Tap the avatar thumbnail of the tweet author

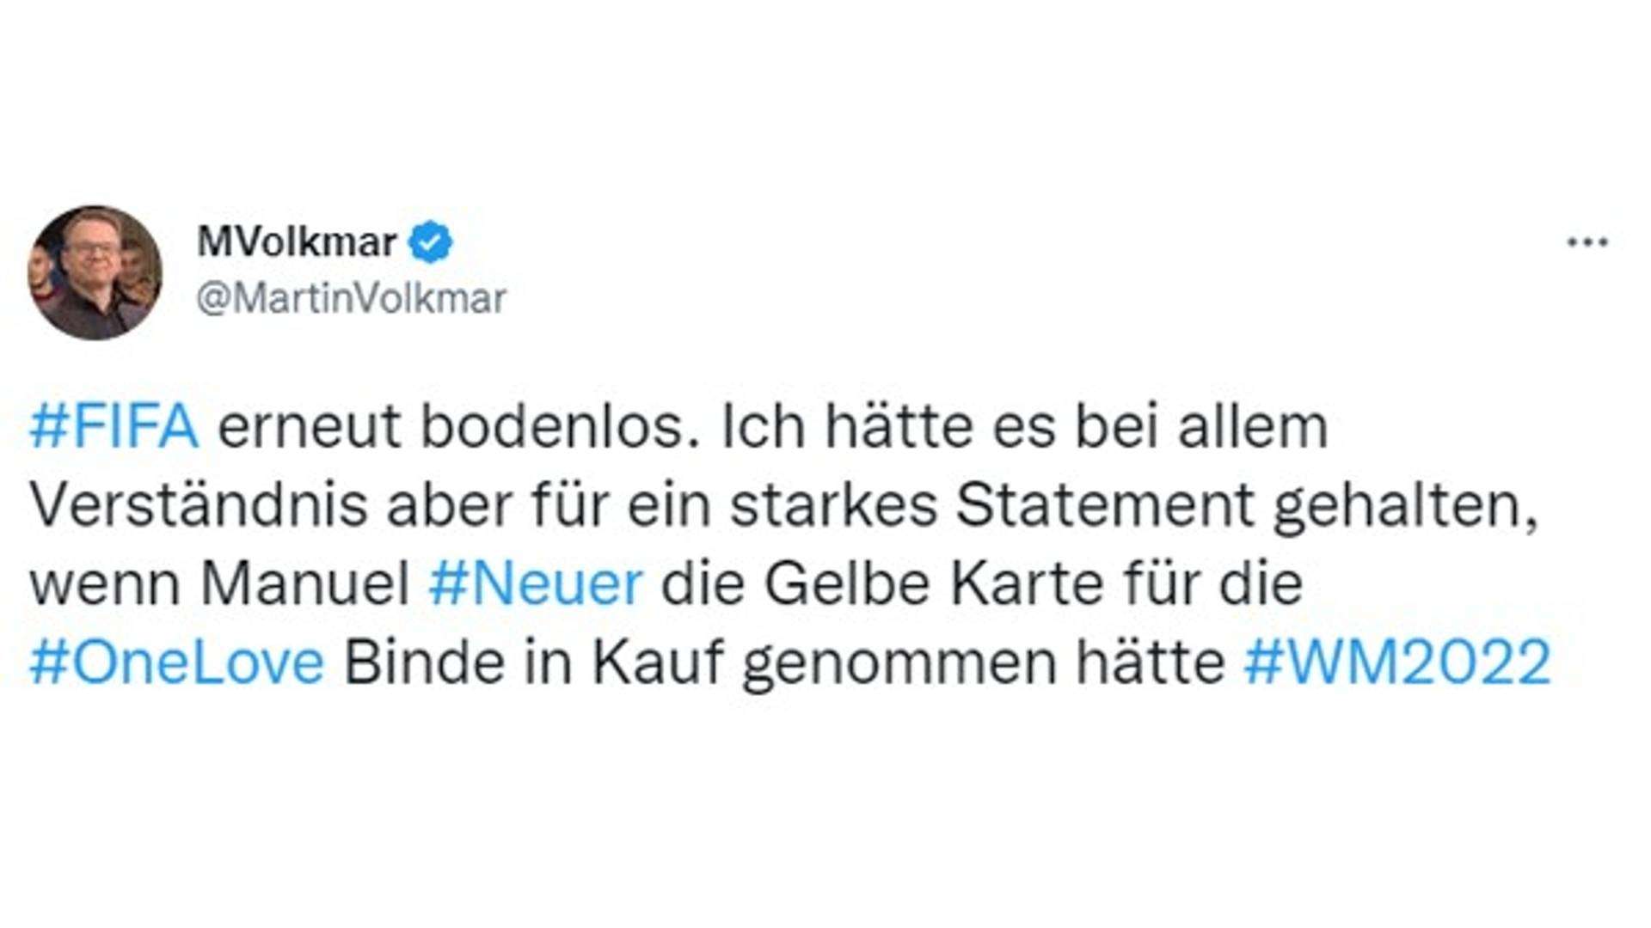pyautogui.click(x=96, y=273)
